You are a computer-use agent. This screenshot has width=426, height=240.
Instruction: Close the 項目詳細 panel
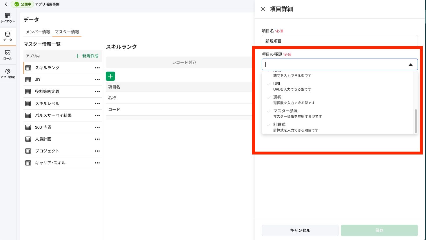coord(263,9)
